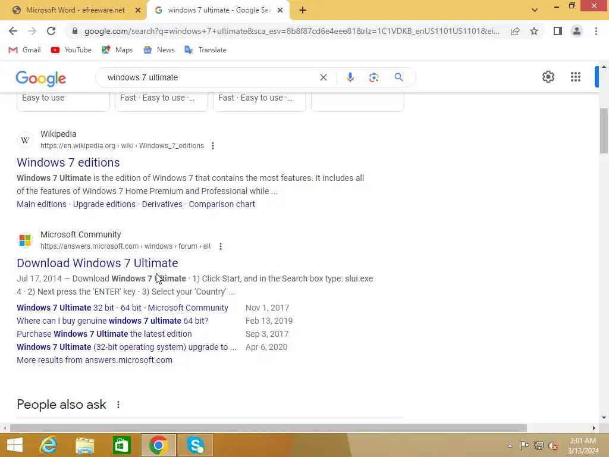The image size is (609, 457).
Task: Open Gmail bookmark
Action: pyautogui.click(x=24, y=50)
